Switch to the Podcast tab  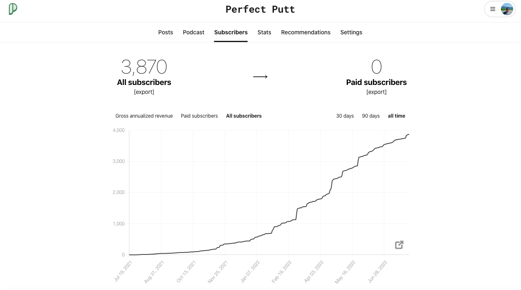click(x=194, y=32)
